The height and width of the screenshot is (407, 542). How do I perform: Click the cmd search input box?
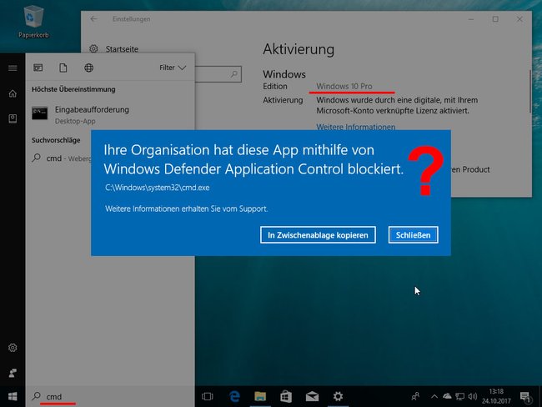pyautogui.click(x=110, y=397)
